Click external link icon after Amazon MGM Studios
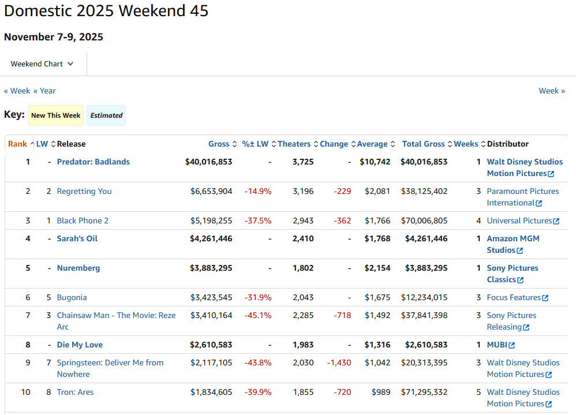Screen dimensions: 576x415 tap(520, 251)
